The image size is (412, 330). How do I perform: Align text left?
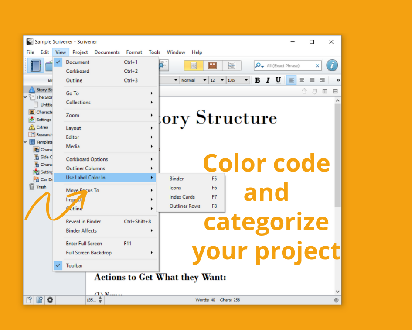point(291,80)
